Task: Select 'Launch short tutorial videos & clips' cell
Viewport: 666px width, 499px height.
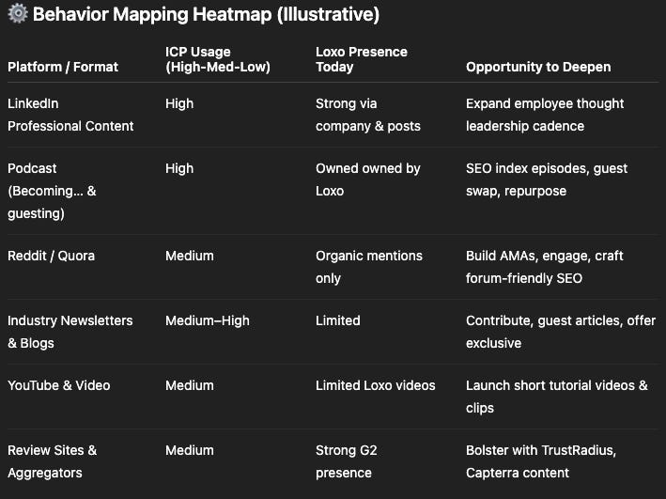Action: pos(557,397)
